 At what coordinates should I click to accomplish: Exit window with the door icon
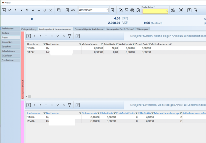tap(195, 10)
